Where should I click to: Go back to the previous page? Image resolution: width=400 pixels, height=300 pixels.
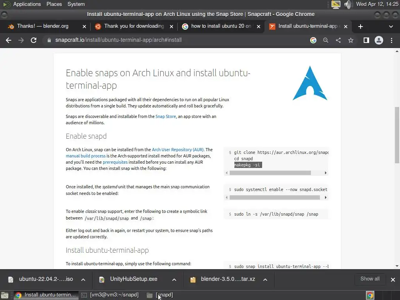click(9, 40)
